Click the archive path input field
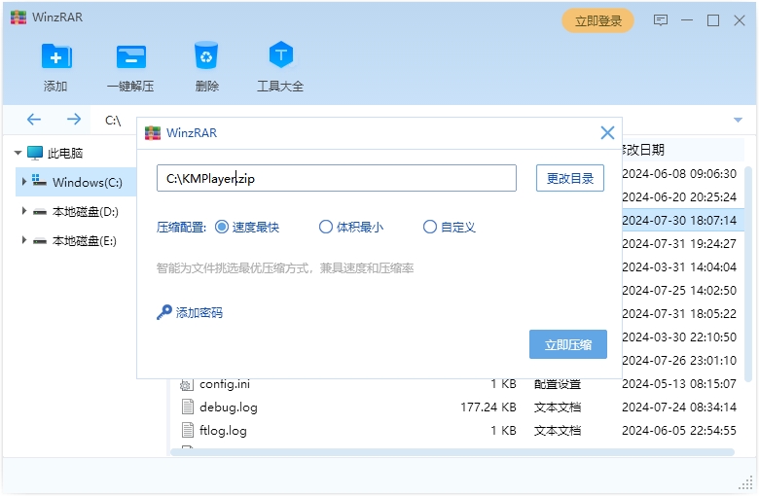Image resolution: width=759 pixels, height=496 pixels. pyautogui.click(x=336, y=178)
